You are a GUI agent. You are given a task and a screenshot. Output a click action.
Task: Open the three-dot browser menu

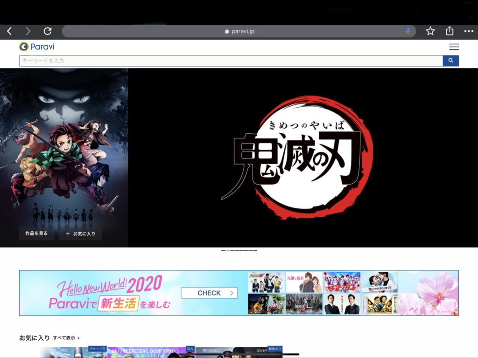(x=469, y=31)
